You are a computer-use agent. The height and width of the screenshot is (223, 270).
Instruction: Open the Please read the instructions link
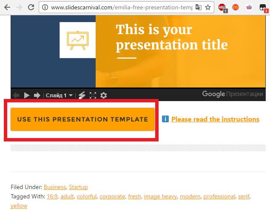215,119
